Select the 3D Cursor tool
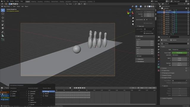190x107 pixels. pos(3,14)
